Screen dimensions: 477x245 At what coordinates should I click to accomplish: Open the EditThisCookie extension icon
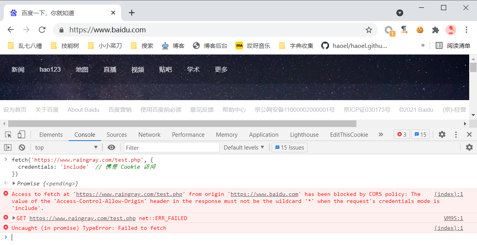pyautogui.click(x=420, y=30)
